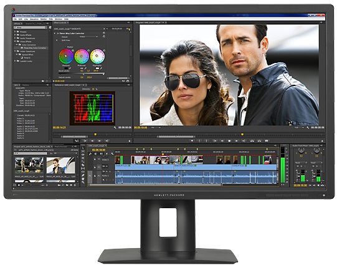The image size is (337, 268).
Task: Click Go to In point button
Action: [x=215, y=141]
